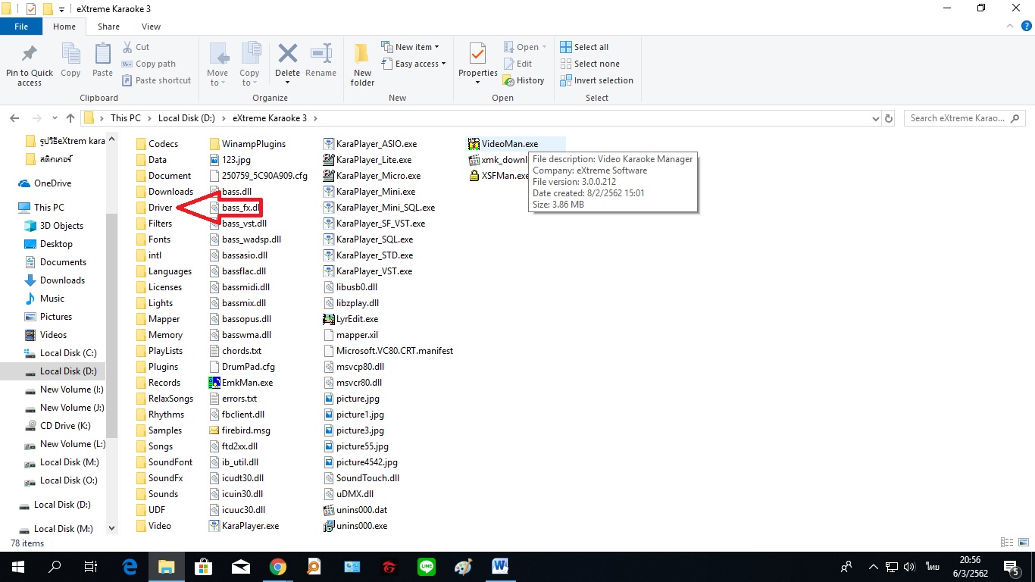Click Copy path command
The width and height of the screenshot is (1035, 582).
click(148, 64)
